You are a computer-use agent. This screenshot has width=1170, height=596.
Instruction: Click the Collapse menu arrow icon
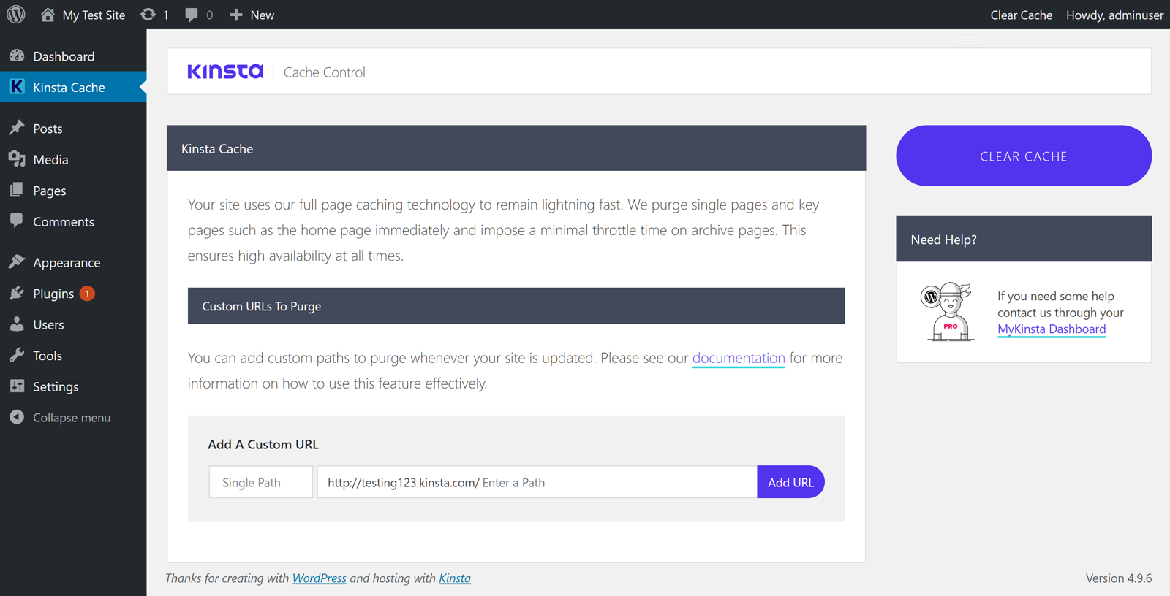(17, 417)
